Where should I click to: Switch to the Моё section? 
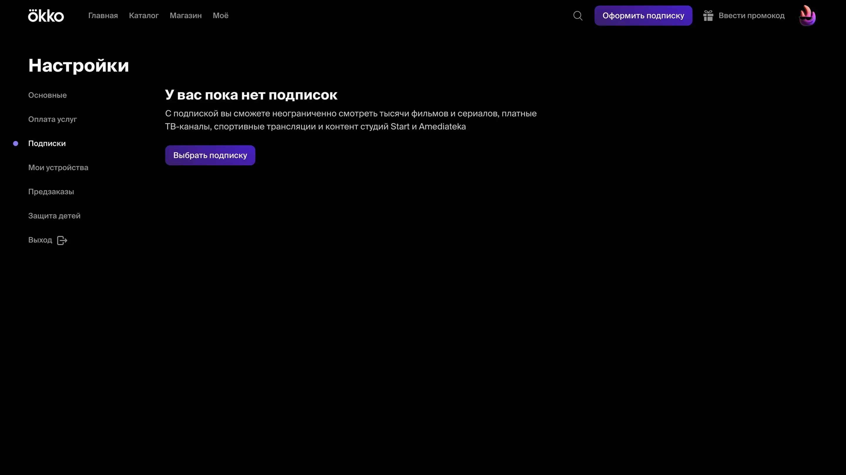pos(220,16)
